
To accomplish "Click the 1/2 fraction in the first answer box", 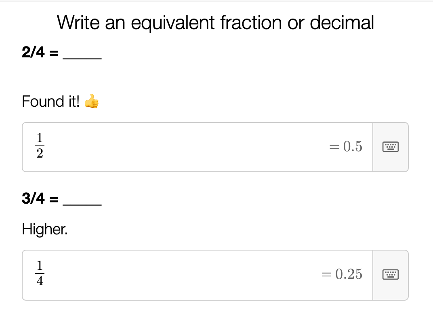I will (x=40, y=146).
